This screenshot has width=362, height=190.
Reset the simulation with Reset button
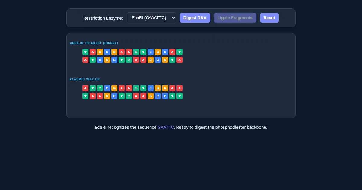tap(269, 18)
